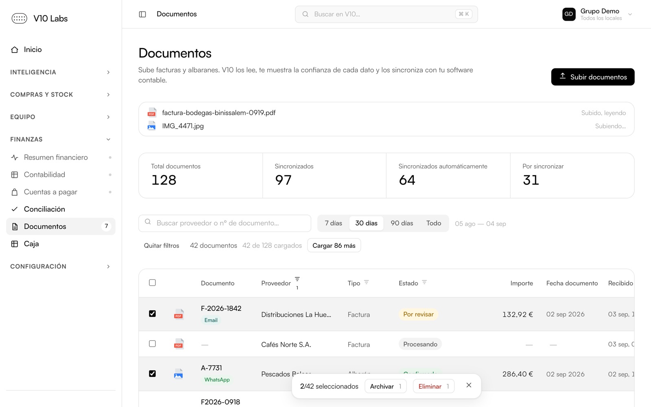Click Cargar 86 más button
Screen dimensions: 651x407
[334, 245]
